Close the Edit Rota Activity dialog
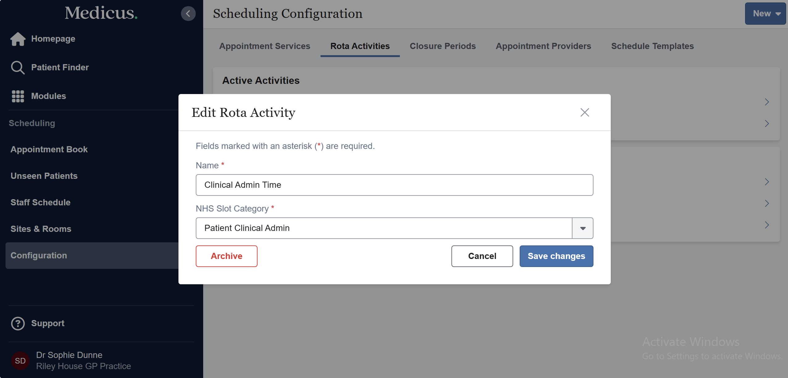788x378 pixels. (585, 112)
